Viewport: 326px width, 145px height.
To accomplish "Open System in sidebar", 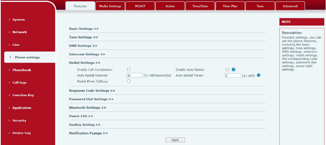I will point(18,19).
